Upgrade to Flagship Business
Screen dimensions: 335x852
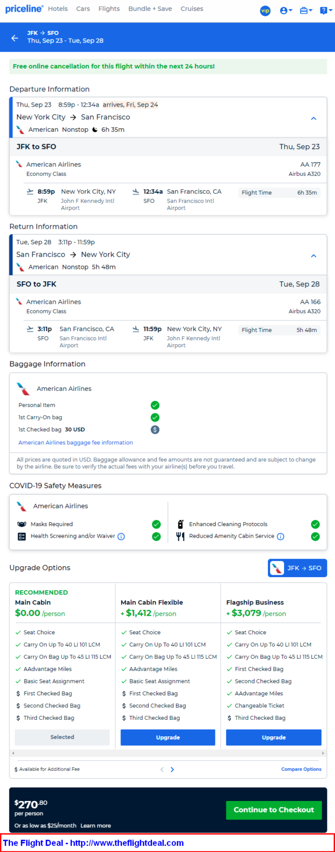coord(273,737)
